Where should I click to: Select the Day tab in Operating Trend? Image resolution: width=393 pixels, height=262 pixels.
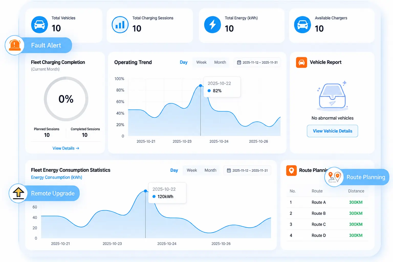click(x=184, y=62)
